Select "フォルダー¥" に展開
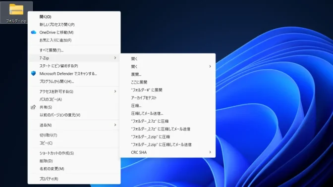Image resolution: width=333 pixels, height=187 pixels. pyautogui.click(x=167, y=90)
